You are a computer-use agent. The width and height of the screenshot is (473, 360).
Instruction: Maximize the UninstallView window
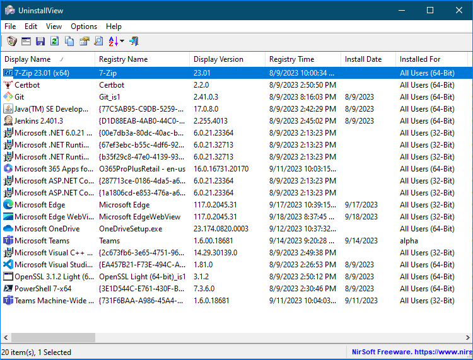430,10
